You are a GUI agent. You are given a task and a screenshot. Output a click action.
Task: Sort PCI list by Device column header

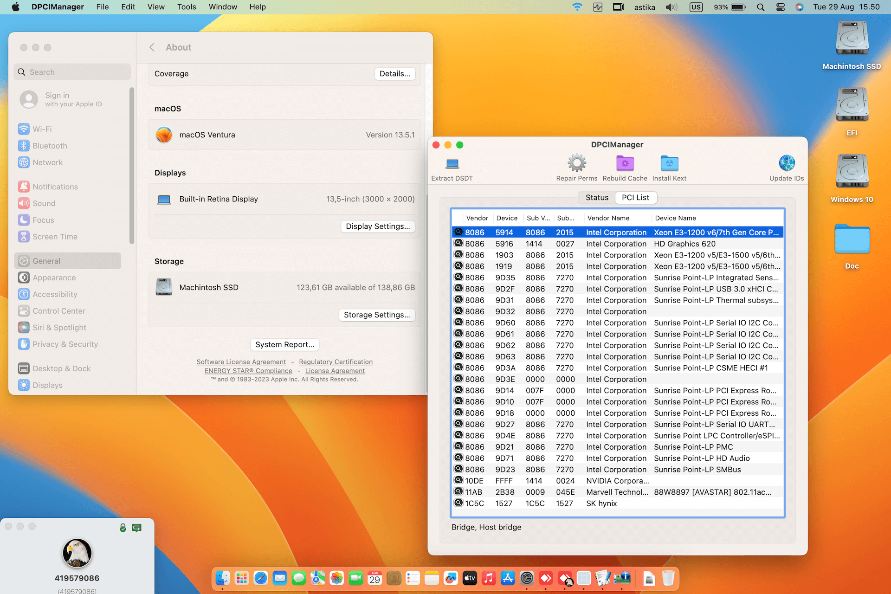[x=507, y=218]
